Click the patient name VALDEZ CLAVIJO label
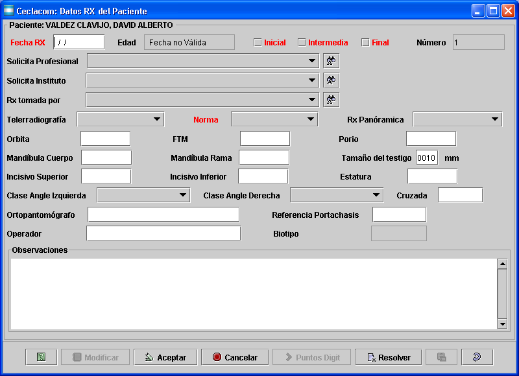The width and height of the screenshot is (519, 376). (91, 25)
